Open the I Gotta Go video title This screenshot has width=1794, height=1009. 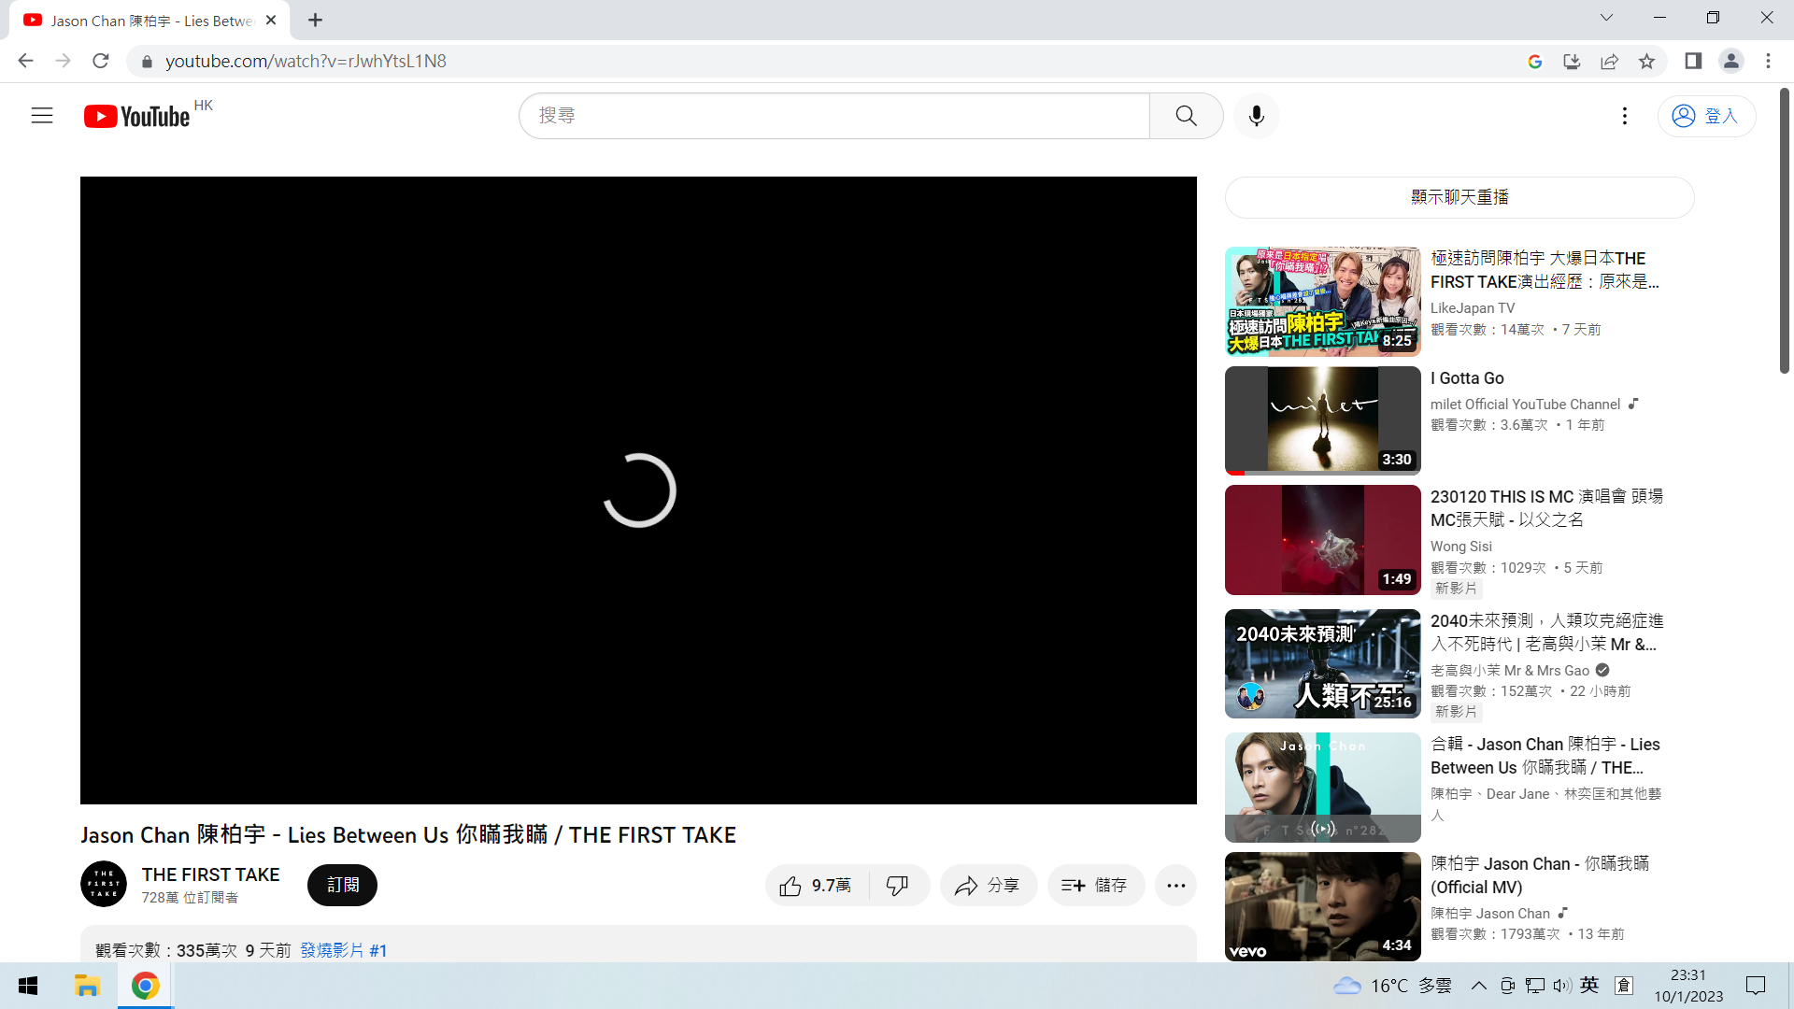coord(1467,378)
